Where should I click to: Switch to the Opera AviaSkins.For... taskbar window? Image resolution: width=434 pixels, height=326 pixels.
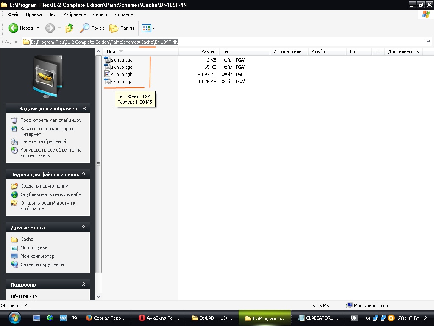click(159, 318)
